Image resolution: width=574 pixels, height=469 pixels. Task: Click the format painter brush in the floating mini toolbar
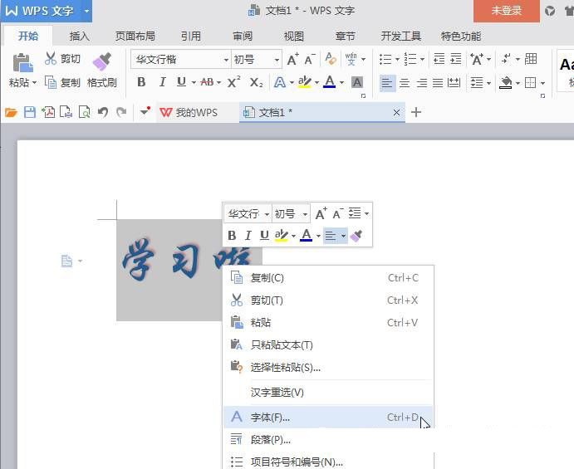click(x=356, y=236)
